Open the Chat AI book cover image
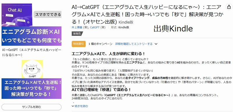 pos(17,15)
